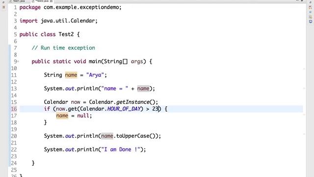Viewport: 314px width, 177px height.
Task: Click the string "name = " on line 13
Action: [x=115, y=88]
